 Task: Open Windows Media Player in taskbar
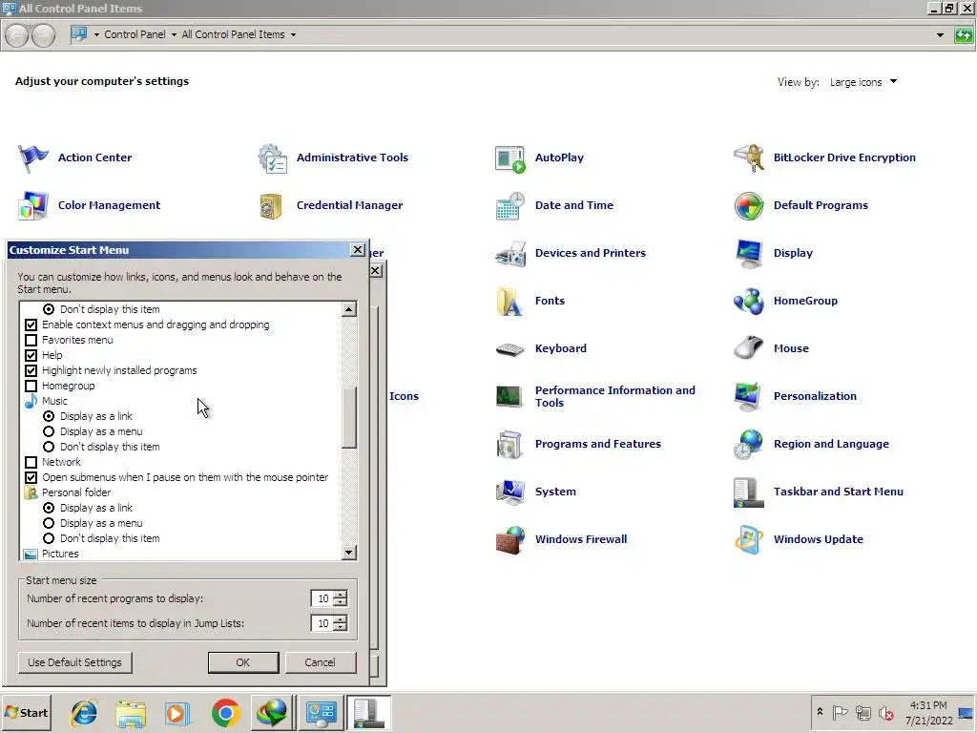pos(177,712)
